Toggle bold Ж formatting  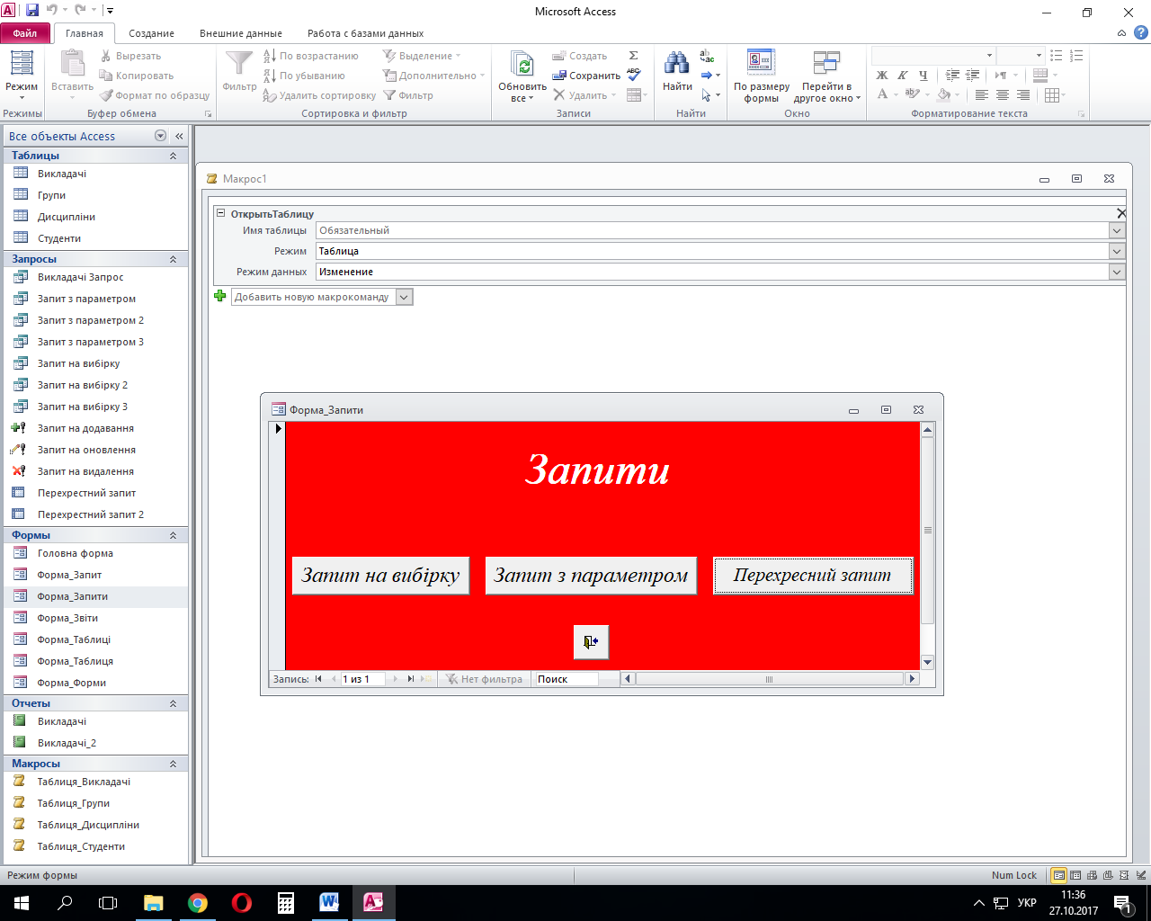point(882,76)
